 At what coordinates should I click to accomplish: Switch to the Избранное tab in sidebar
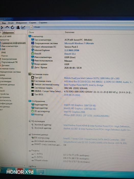click(x=8, y=32)
